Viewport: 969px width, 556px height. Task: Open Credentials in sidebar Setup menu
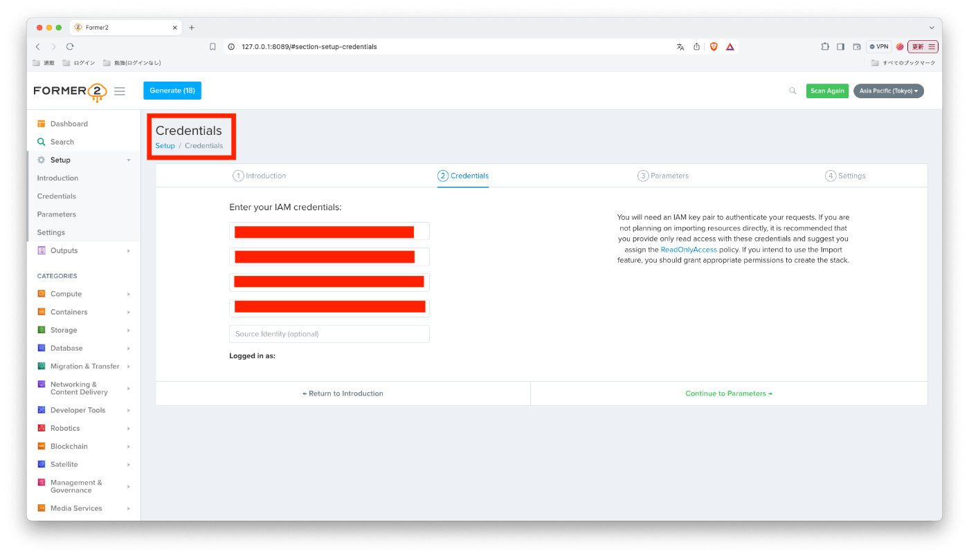57,196
